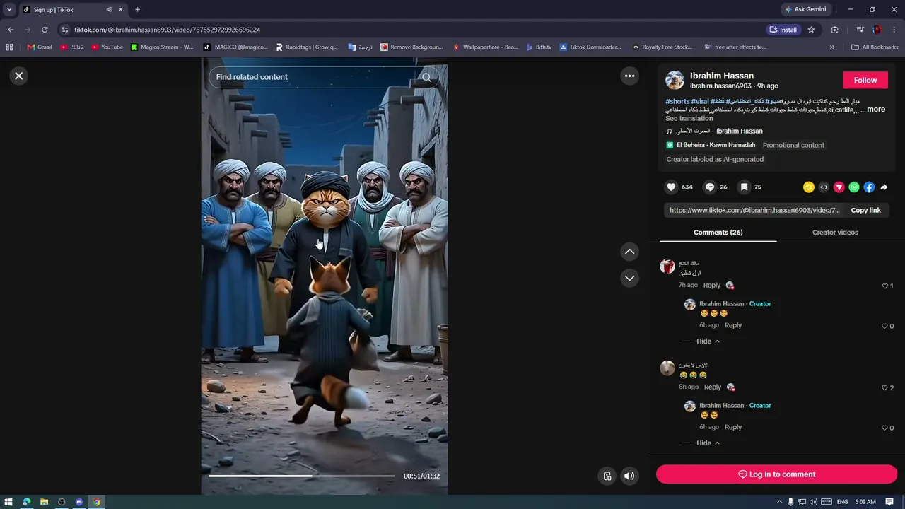Viewport: 905px width, 509px height.
Task: Open the Rapidtags bookmark
Action: 306,47
